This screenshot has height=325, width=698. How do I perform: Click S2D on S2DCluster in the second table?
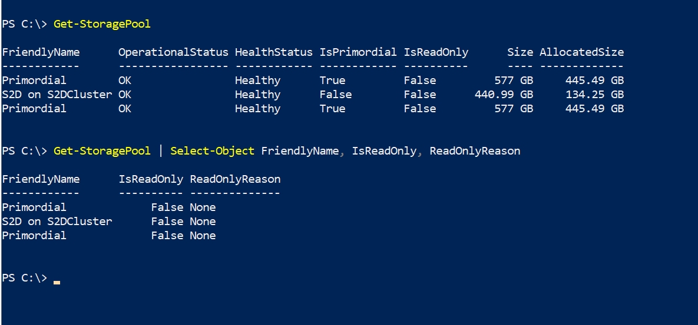57,222
